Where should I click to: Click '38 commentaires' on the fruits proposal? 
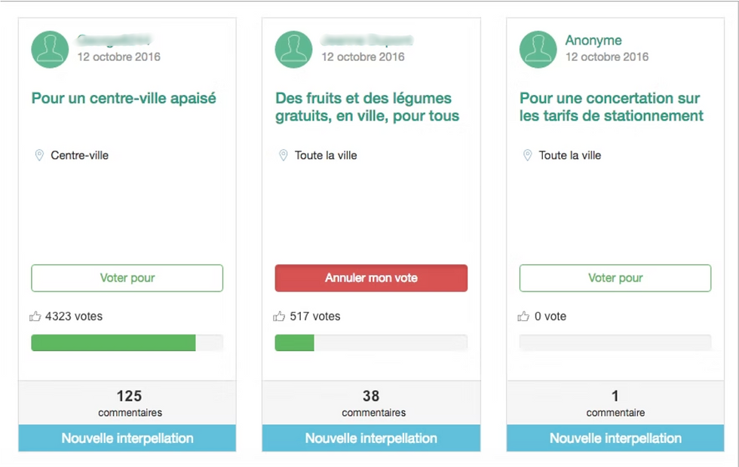point(373,403)
